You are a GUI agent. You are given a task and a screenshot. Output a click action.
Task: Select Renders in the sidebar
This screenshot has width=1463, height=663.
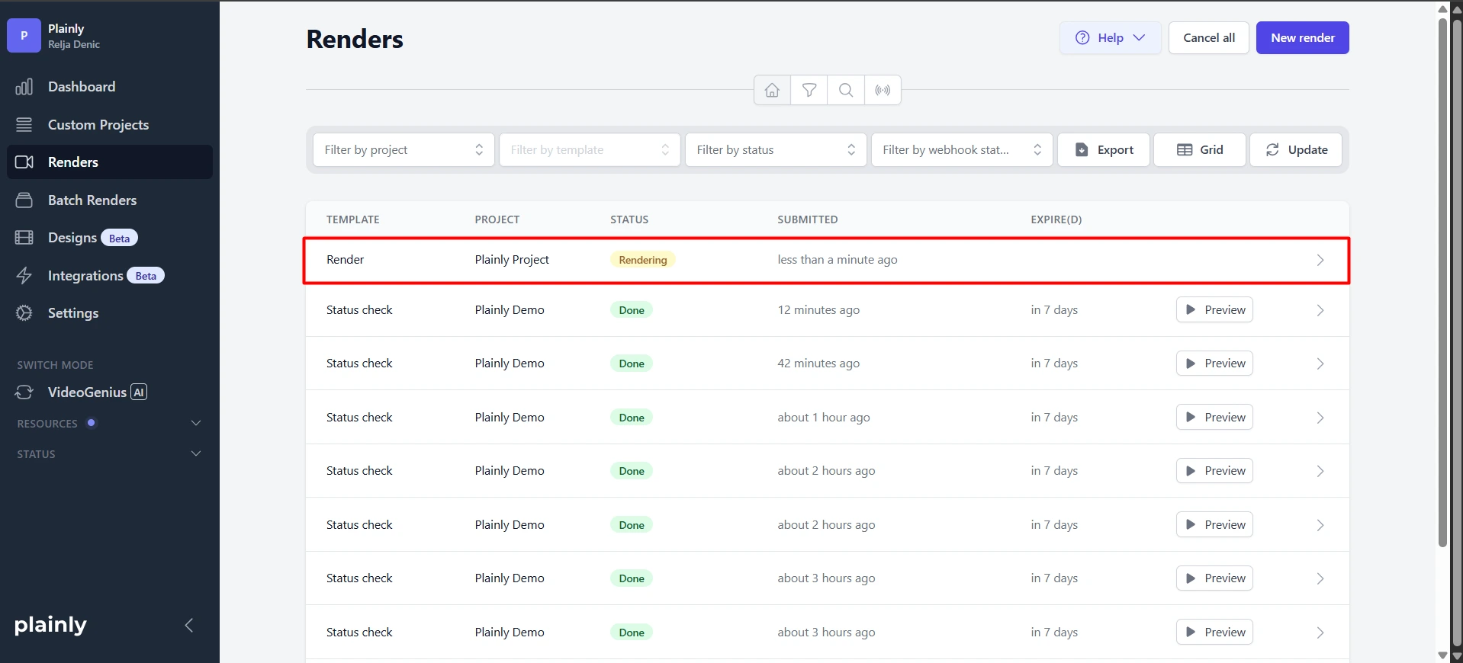tap(110, 162)
